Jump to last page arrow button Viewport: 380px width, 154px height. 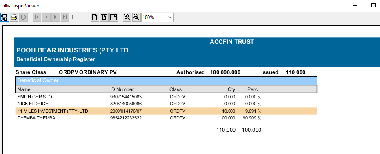65,17
